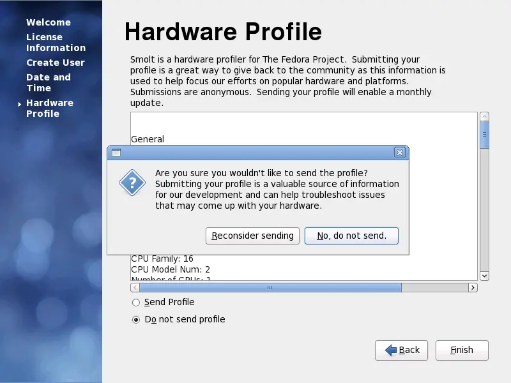Click the 'CPU Model Num: 2' line
This screenshot has width=511, height=383.
pos(171,269)
